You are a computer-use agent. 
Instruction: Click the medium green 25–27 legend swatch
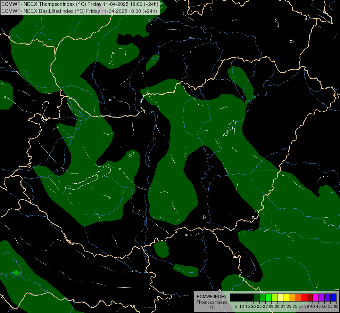tap(263, 297)
